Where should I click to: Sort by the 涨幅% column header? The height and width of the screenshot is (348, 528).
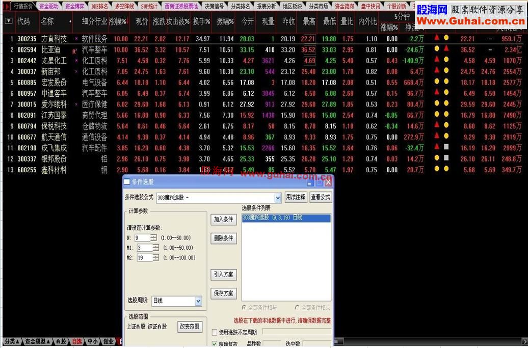[x=118, y=21]
